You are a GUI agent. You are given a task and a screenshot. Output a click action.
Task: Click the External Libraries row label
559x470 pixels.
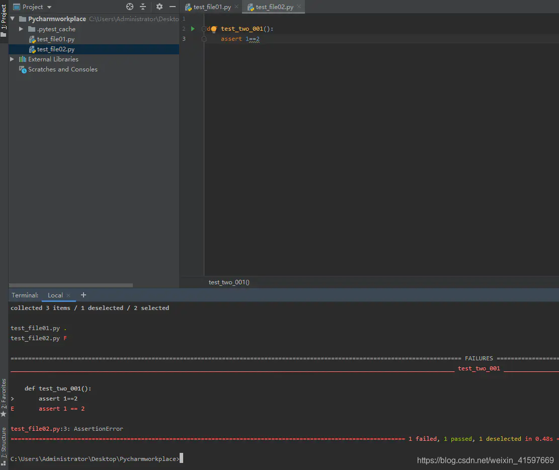pos(53,59)
